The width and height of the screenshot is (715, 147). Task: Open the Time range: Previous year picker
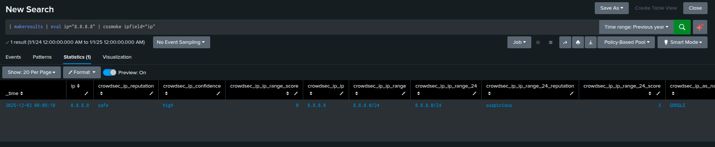pos(636,27)
